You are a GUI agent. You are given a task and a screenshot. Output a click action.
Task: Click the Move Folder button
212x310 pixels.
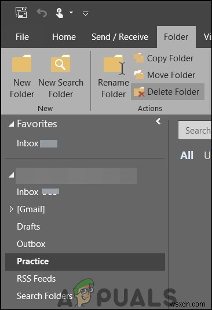(165, 75)
